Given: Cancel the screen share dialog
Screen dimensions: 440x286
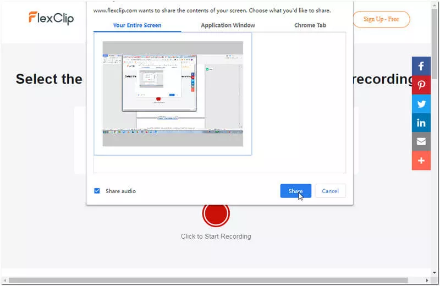Looking at the screenshot, I should 330,191.
